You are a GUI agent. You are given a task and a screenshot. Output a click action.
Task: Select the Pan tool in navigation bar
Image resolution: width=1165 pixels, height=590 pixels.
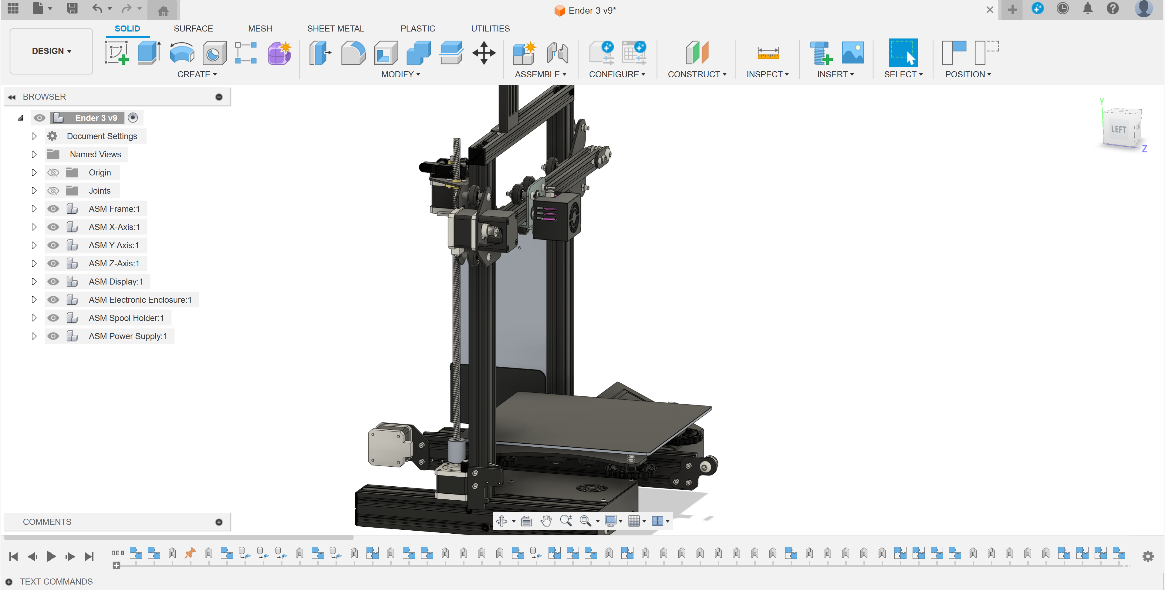click(x=546, y=520)
